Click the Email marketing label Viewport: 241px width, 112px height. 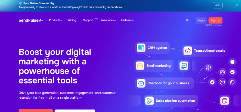point(158,66)
